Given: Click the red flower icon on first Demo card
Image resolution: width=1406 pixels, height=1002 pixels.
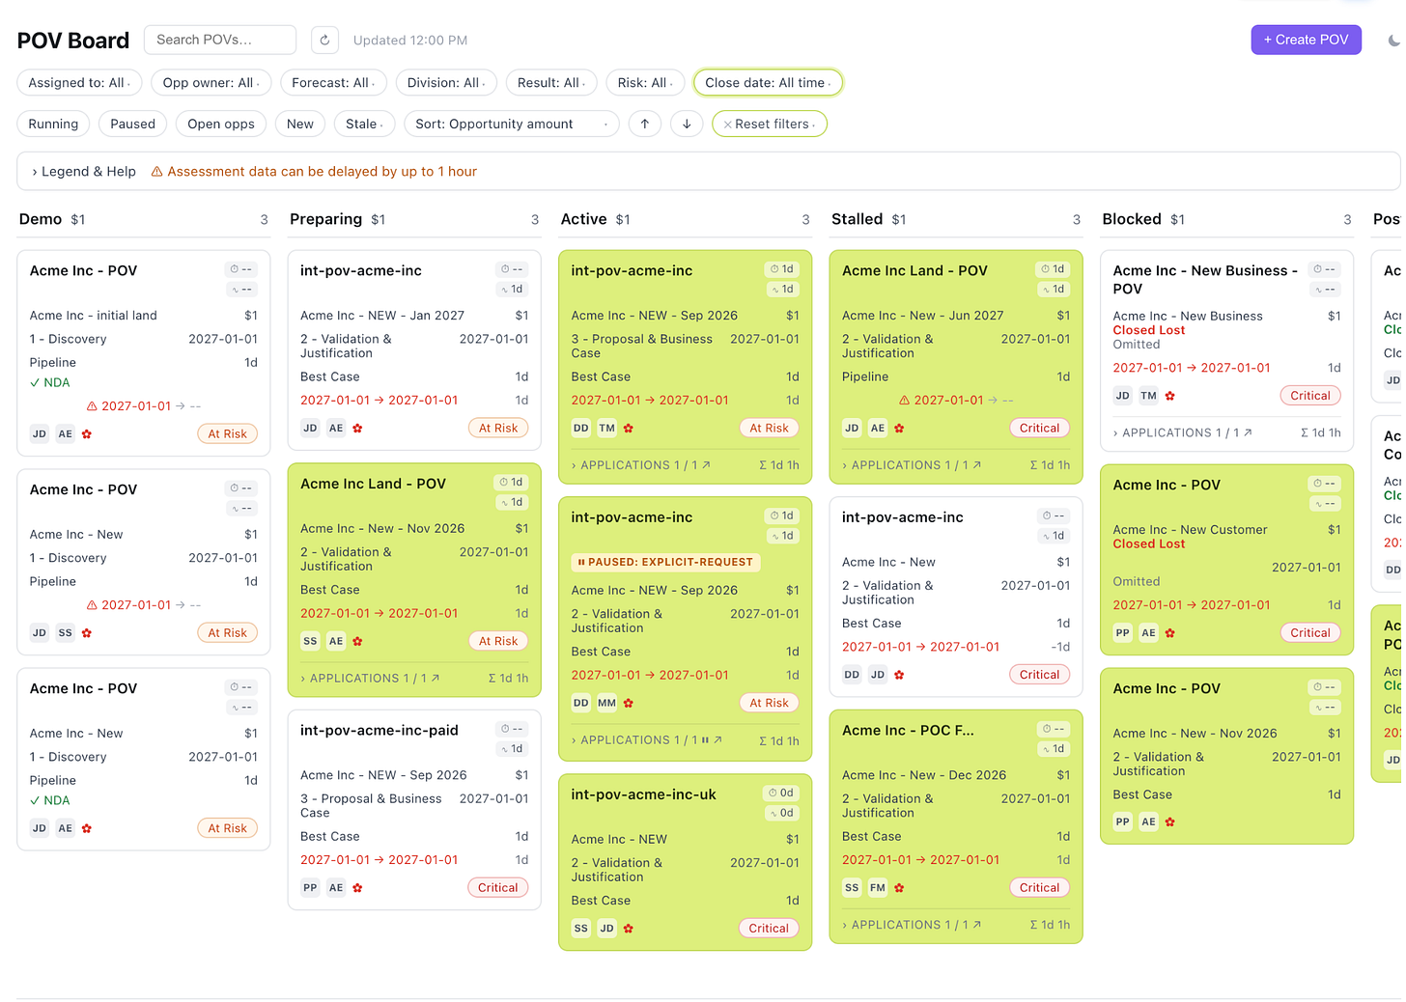Looking at the screenshot, I should 87,434.
